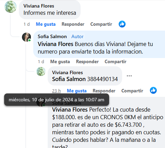Click the 'Autor' badge next to Sofia Salmon
This screenshot has width=165, height=148.
[78, 36]
